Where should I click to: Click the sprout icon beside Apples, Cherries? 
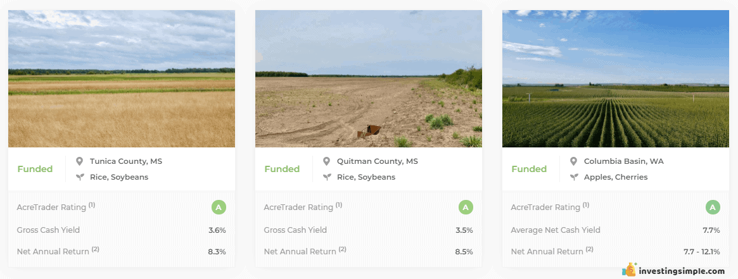574,177
